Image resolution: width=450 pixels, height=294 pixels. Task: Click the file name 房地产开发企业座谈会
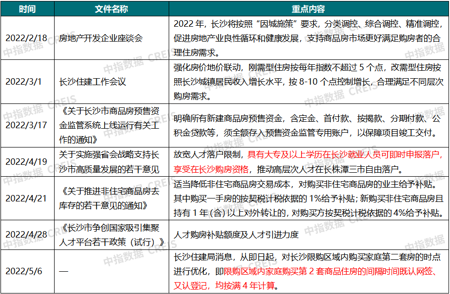[101, 38]
